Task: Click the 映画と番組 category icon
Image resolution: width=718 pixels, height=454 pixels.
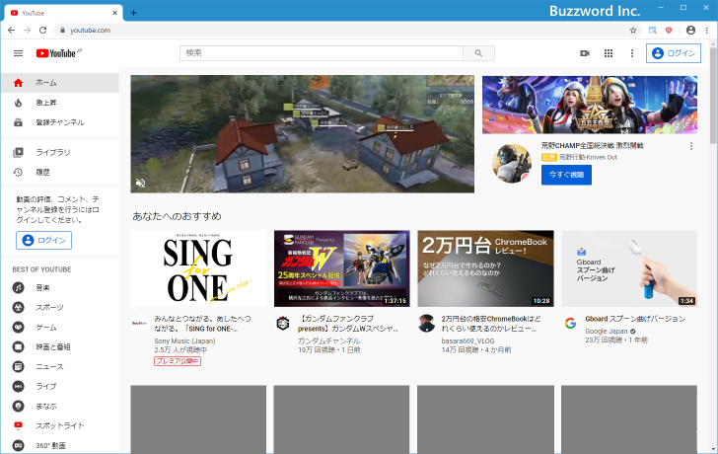Action: pos(19,346)
